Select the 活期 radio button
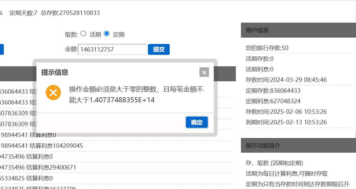Image resolution: width=356 pixels, height=189 pixels. coord(83,33)
